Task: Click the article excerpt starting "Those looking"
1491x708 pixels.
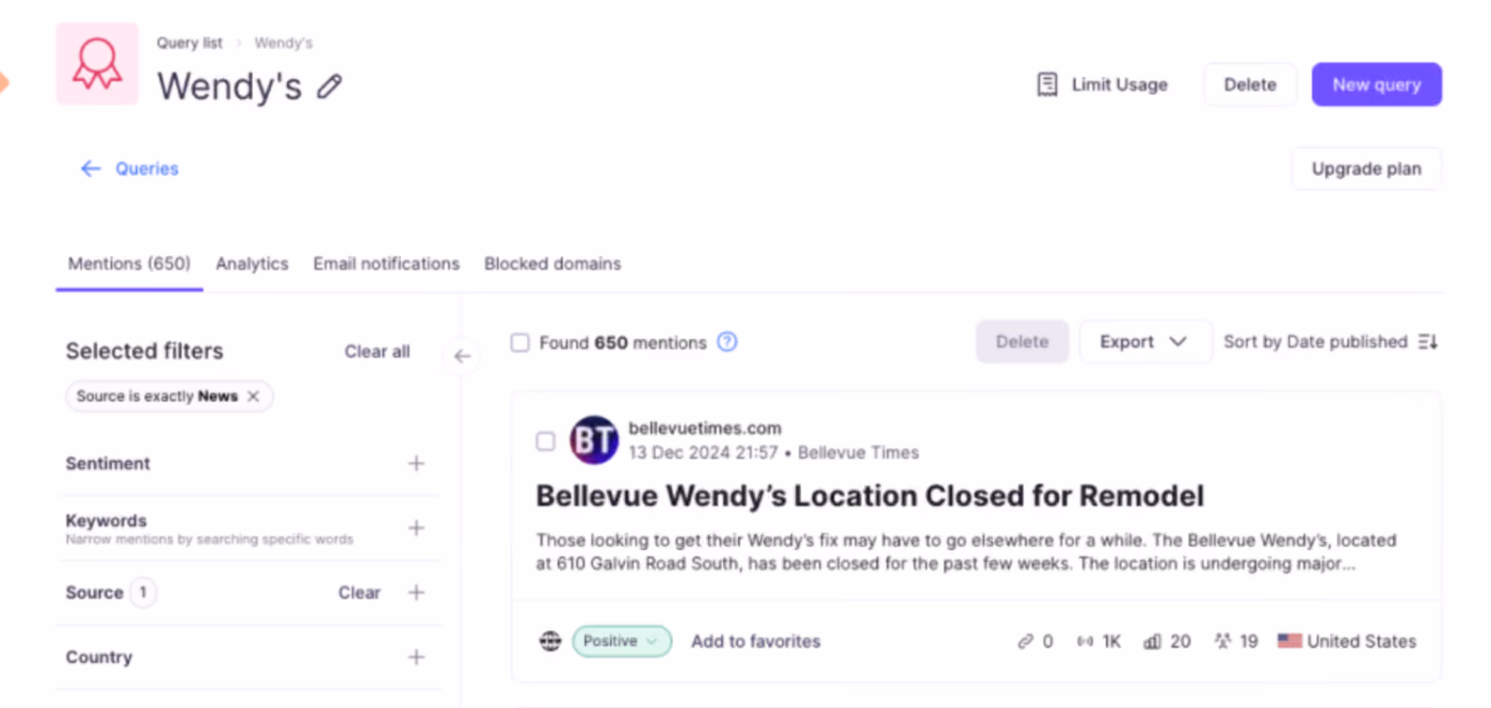Action: (x=966, y=552)
